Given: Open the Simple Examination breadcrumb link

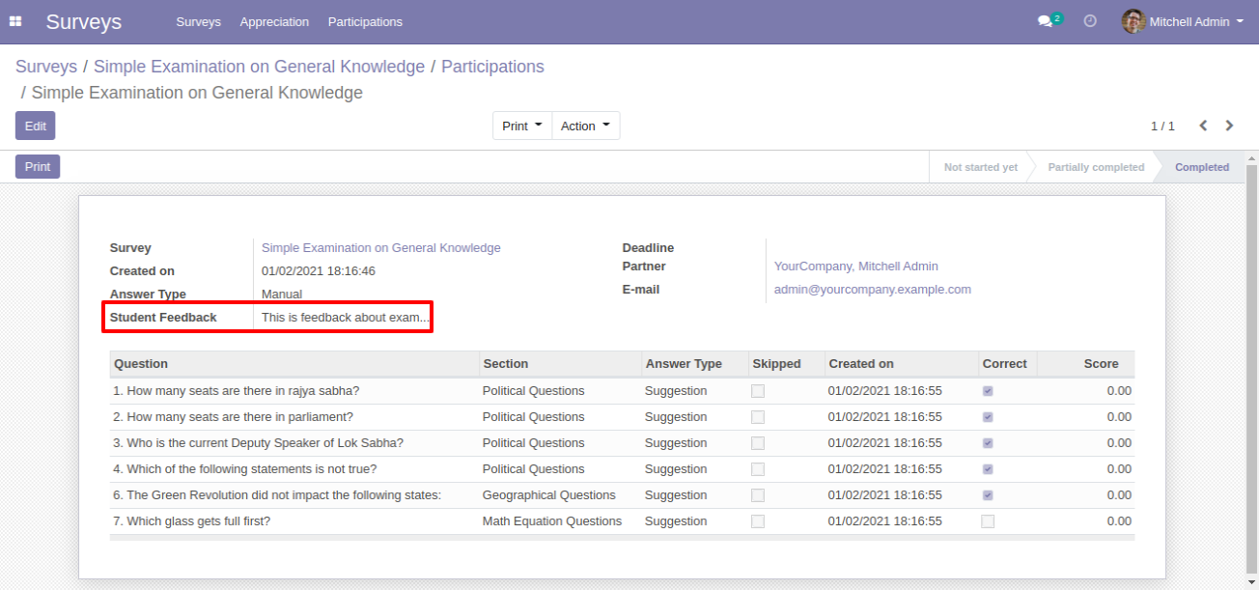Looking at the screenshot, I should coord(259,67).
